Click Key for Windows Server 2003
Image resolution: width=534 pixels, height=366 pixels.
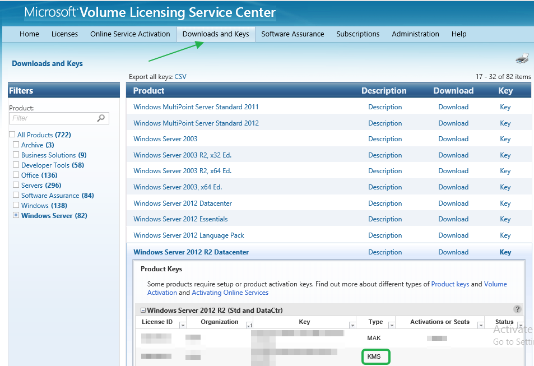[x=505, y=139]
